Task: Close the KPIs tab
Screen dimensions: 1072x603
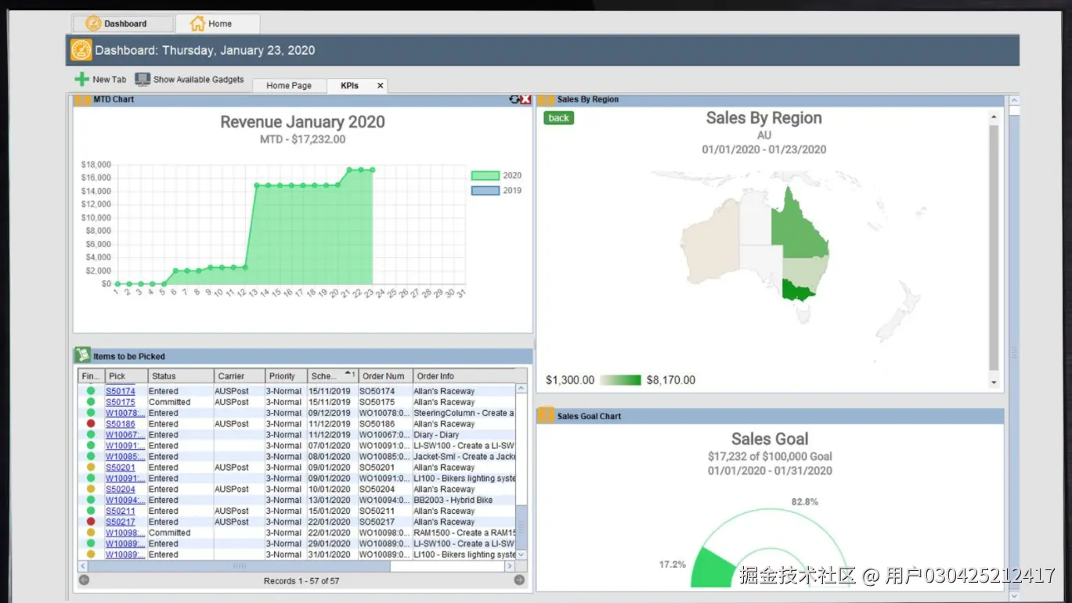Action: click(x=381, y=86)
